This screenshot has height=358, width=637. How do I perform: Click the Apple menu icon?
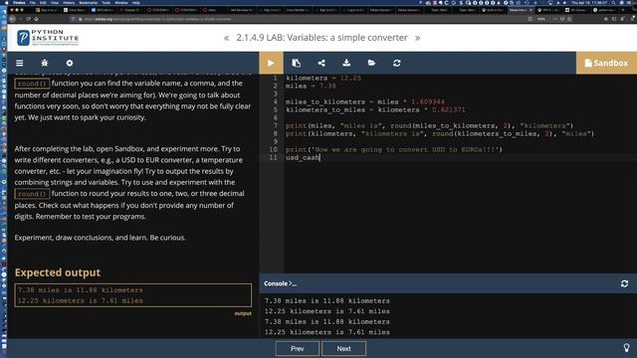point(6,2)
